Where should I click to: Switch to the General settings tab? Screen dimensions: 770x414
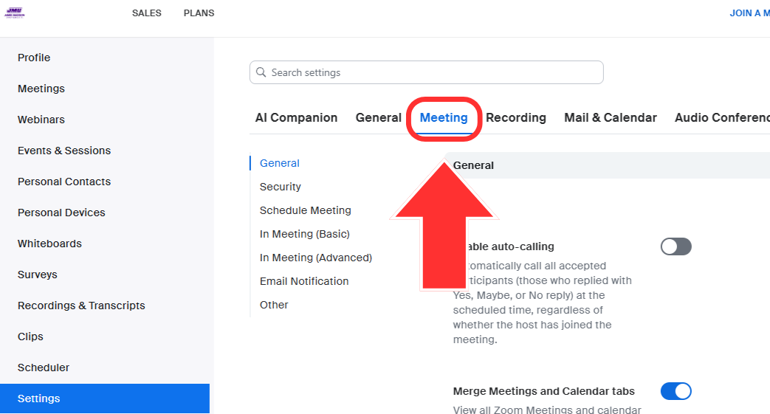tap(379, 118)
